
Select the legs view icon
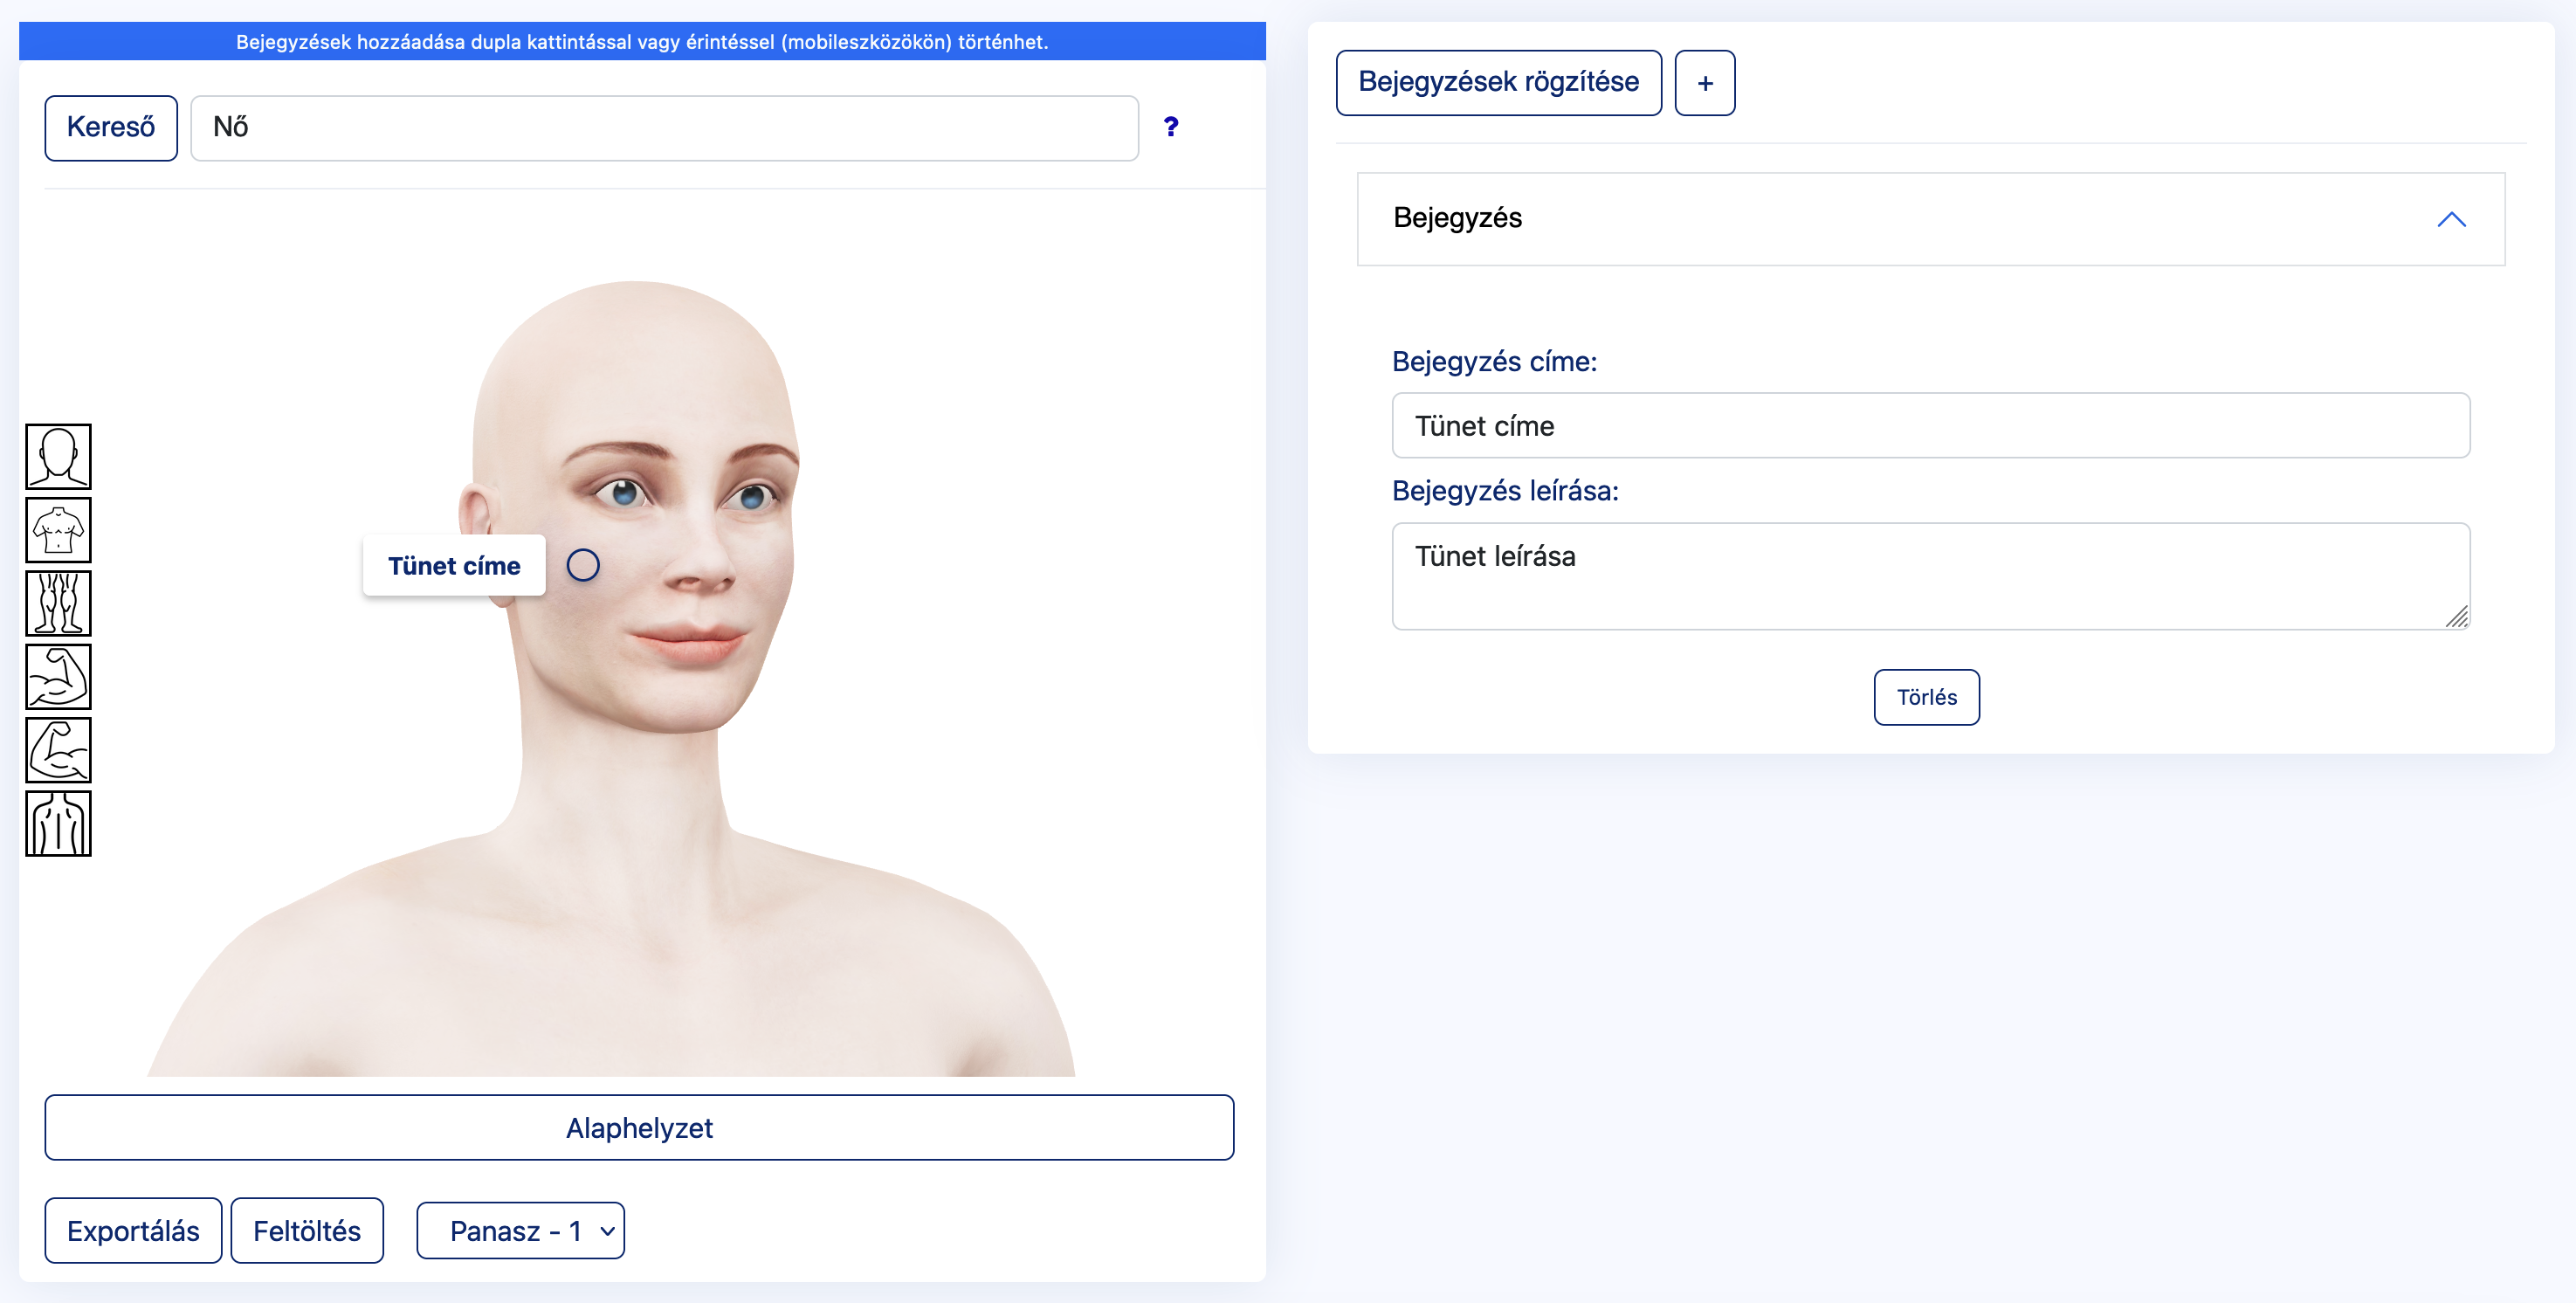click(x=58, y=603)
